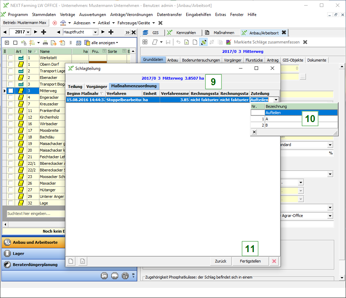Screen dimensions: 346x298
Task: Click the red X cancel icon in dialog
Action: tap(274, 261)
